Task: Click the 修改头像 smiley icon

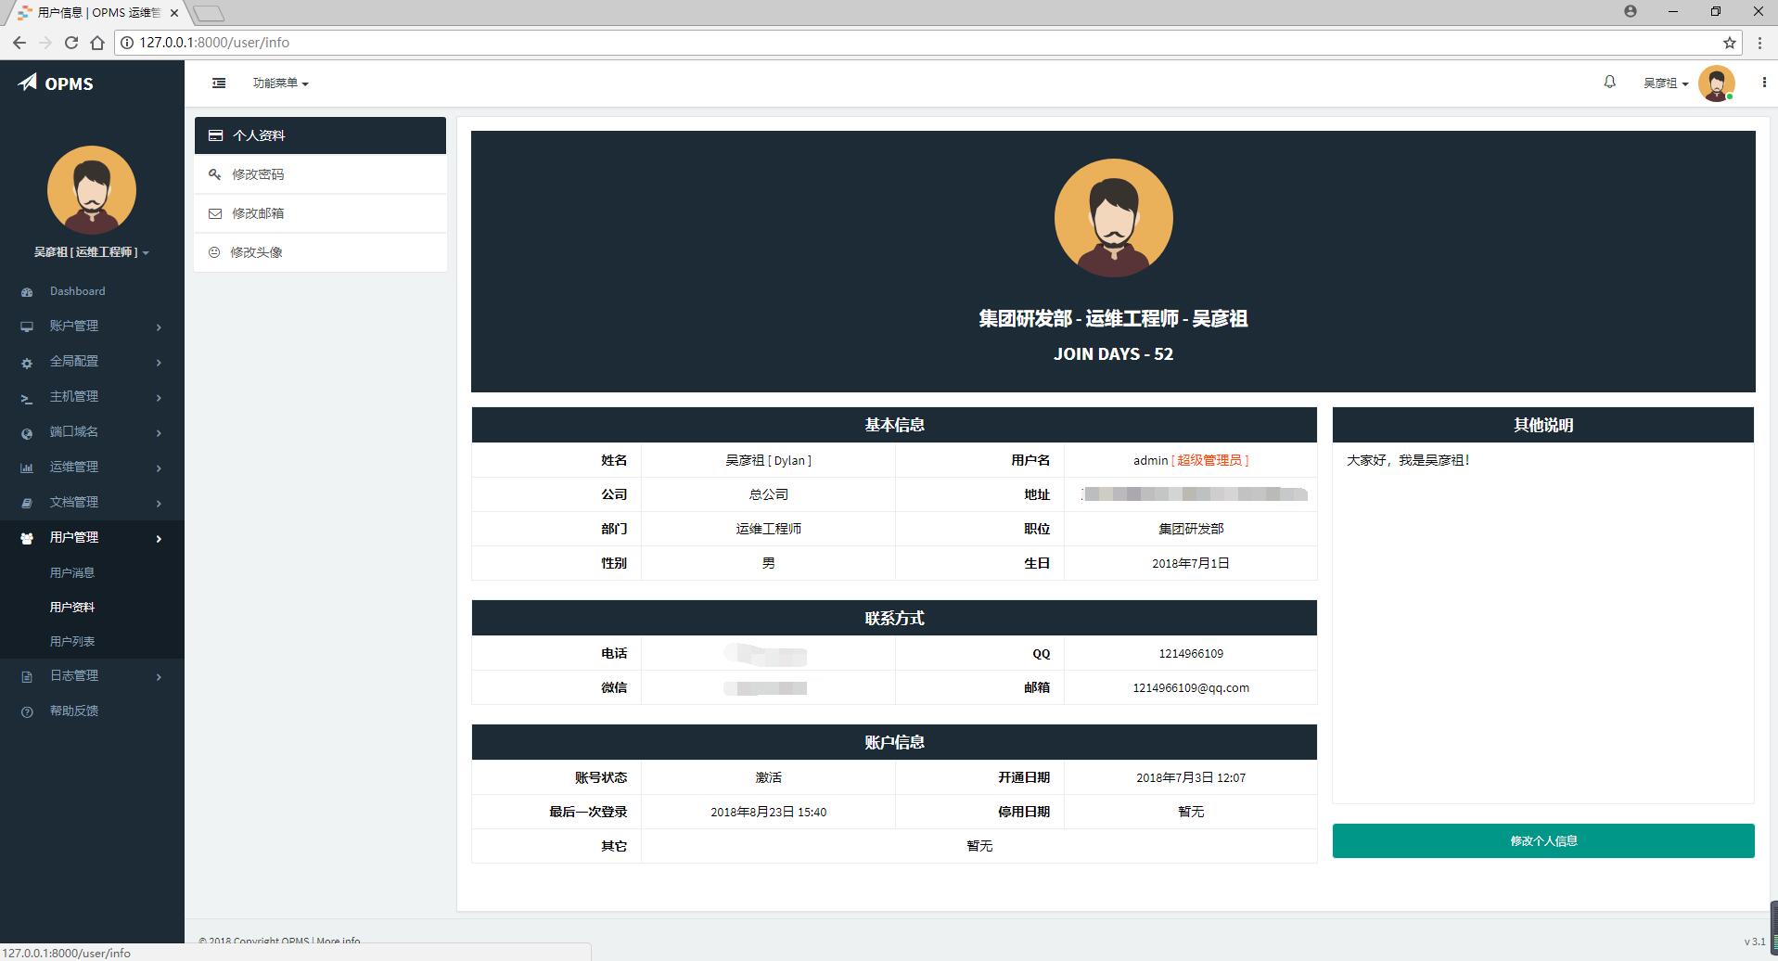Action: [215, 251]
